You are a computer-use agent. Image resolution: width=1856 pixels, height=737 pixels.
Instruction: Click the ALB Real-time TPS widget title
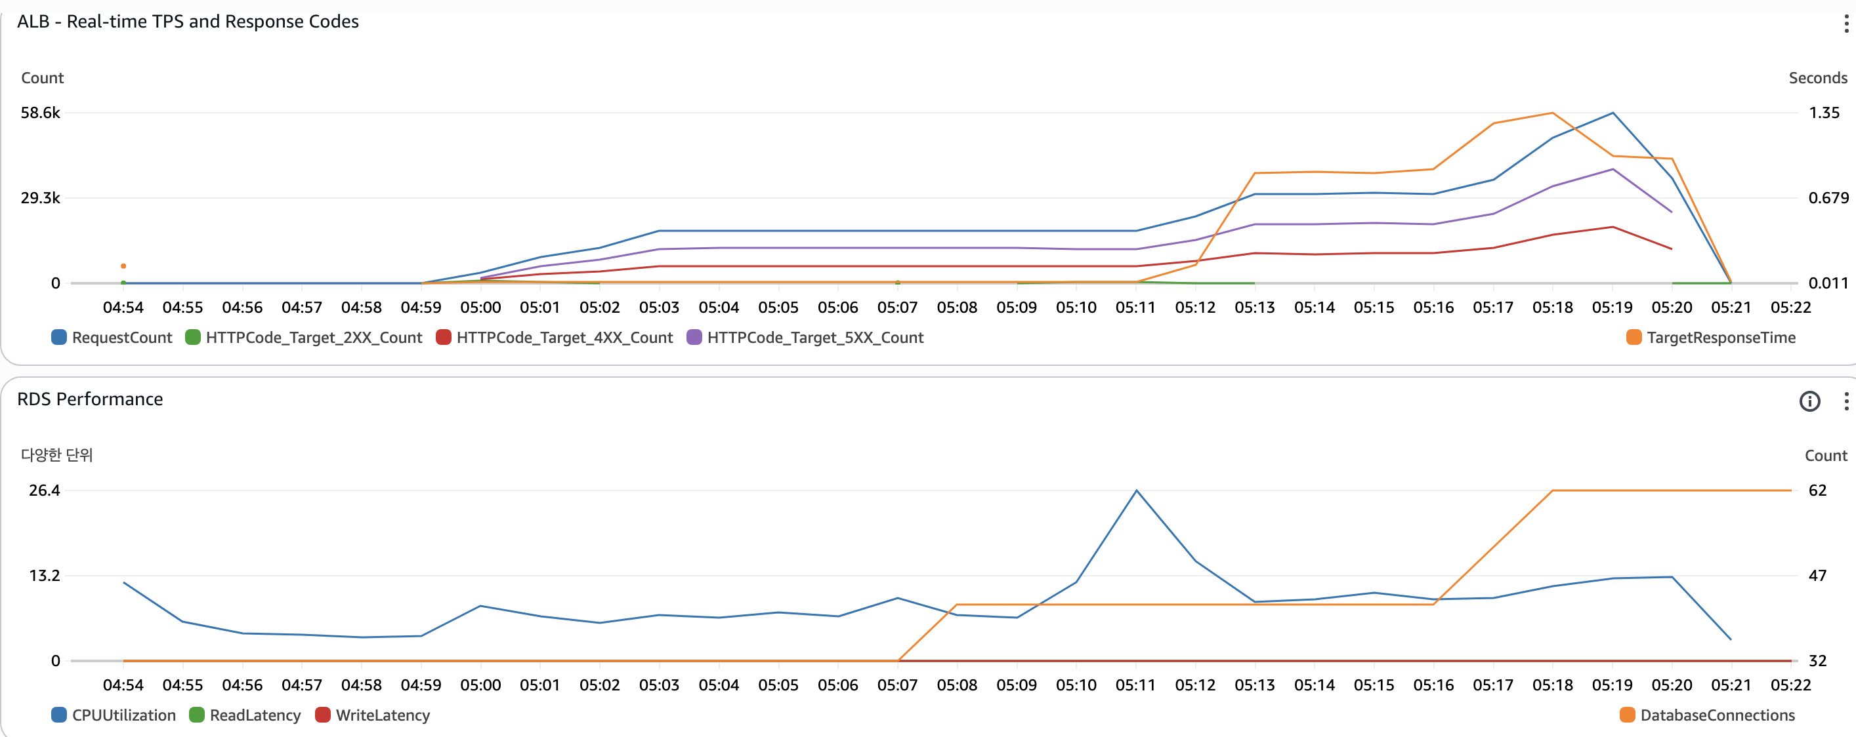[187, 22]
